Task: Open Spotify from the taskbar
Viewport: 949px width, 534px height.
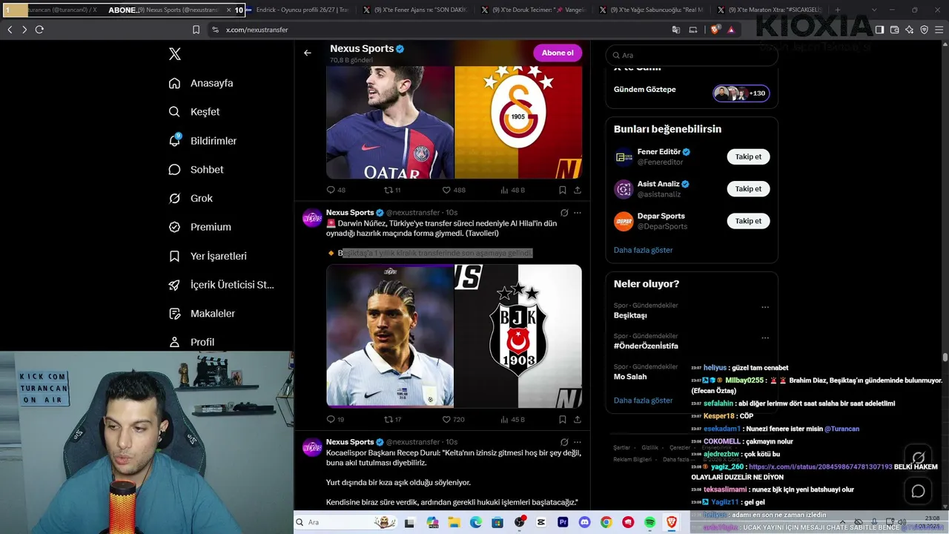Action: pyautogui.click(x=649, y=522)
